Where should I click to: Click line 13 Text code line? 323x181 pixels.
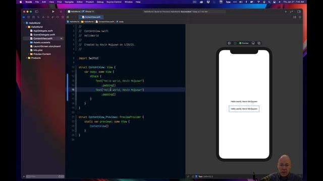(120, 81)
